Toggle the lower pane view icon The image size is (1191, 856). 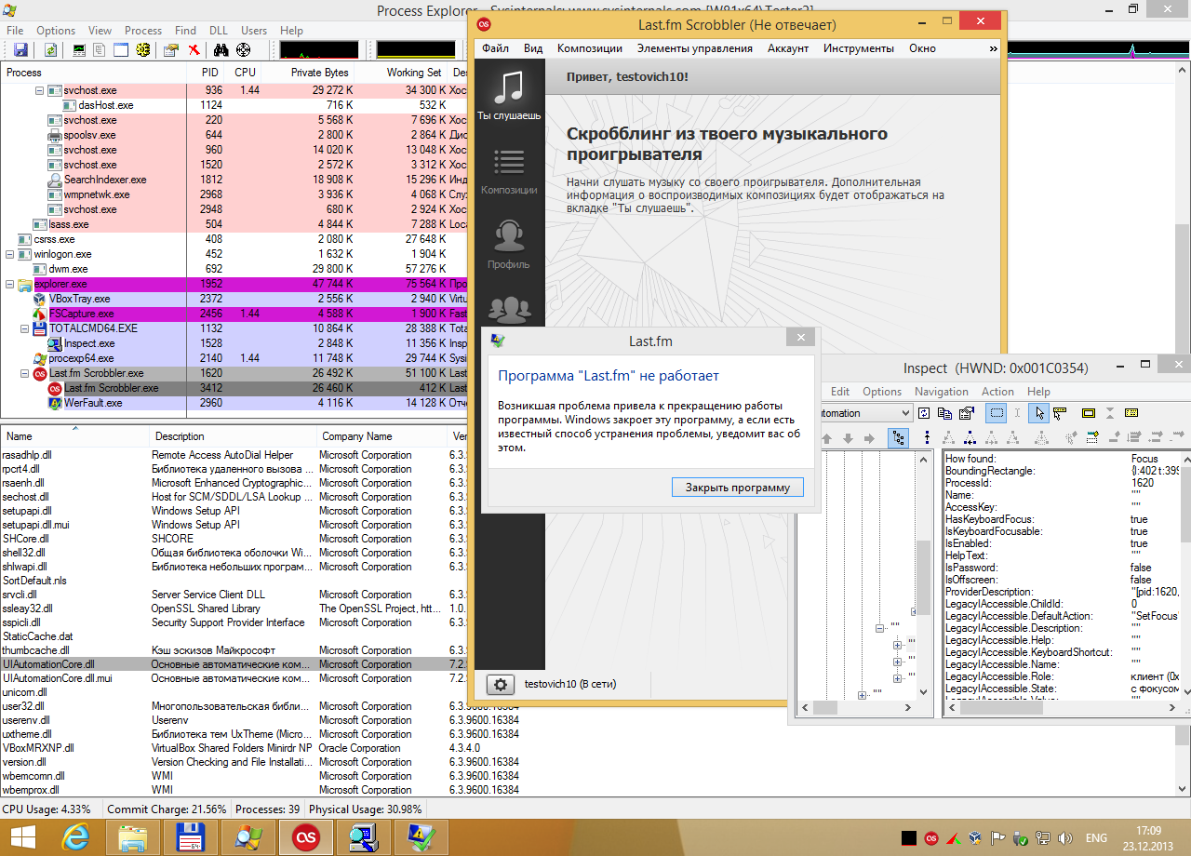121,50
